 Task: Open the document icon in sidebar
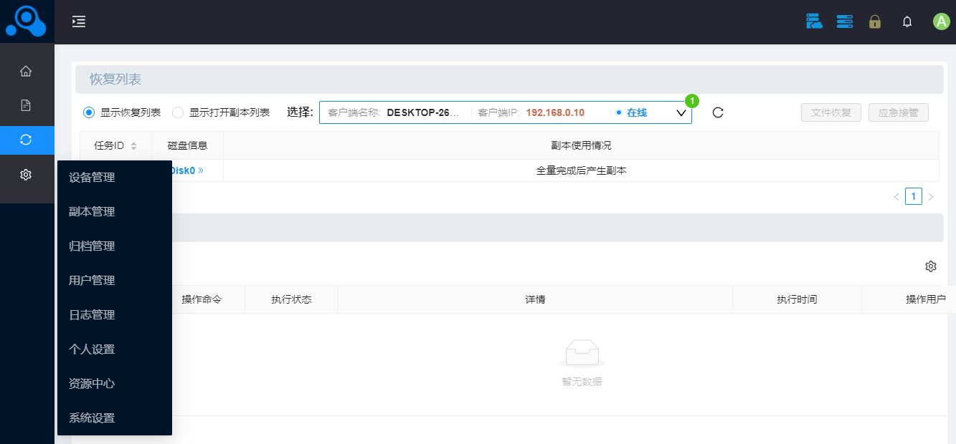click(26, 105)
